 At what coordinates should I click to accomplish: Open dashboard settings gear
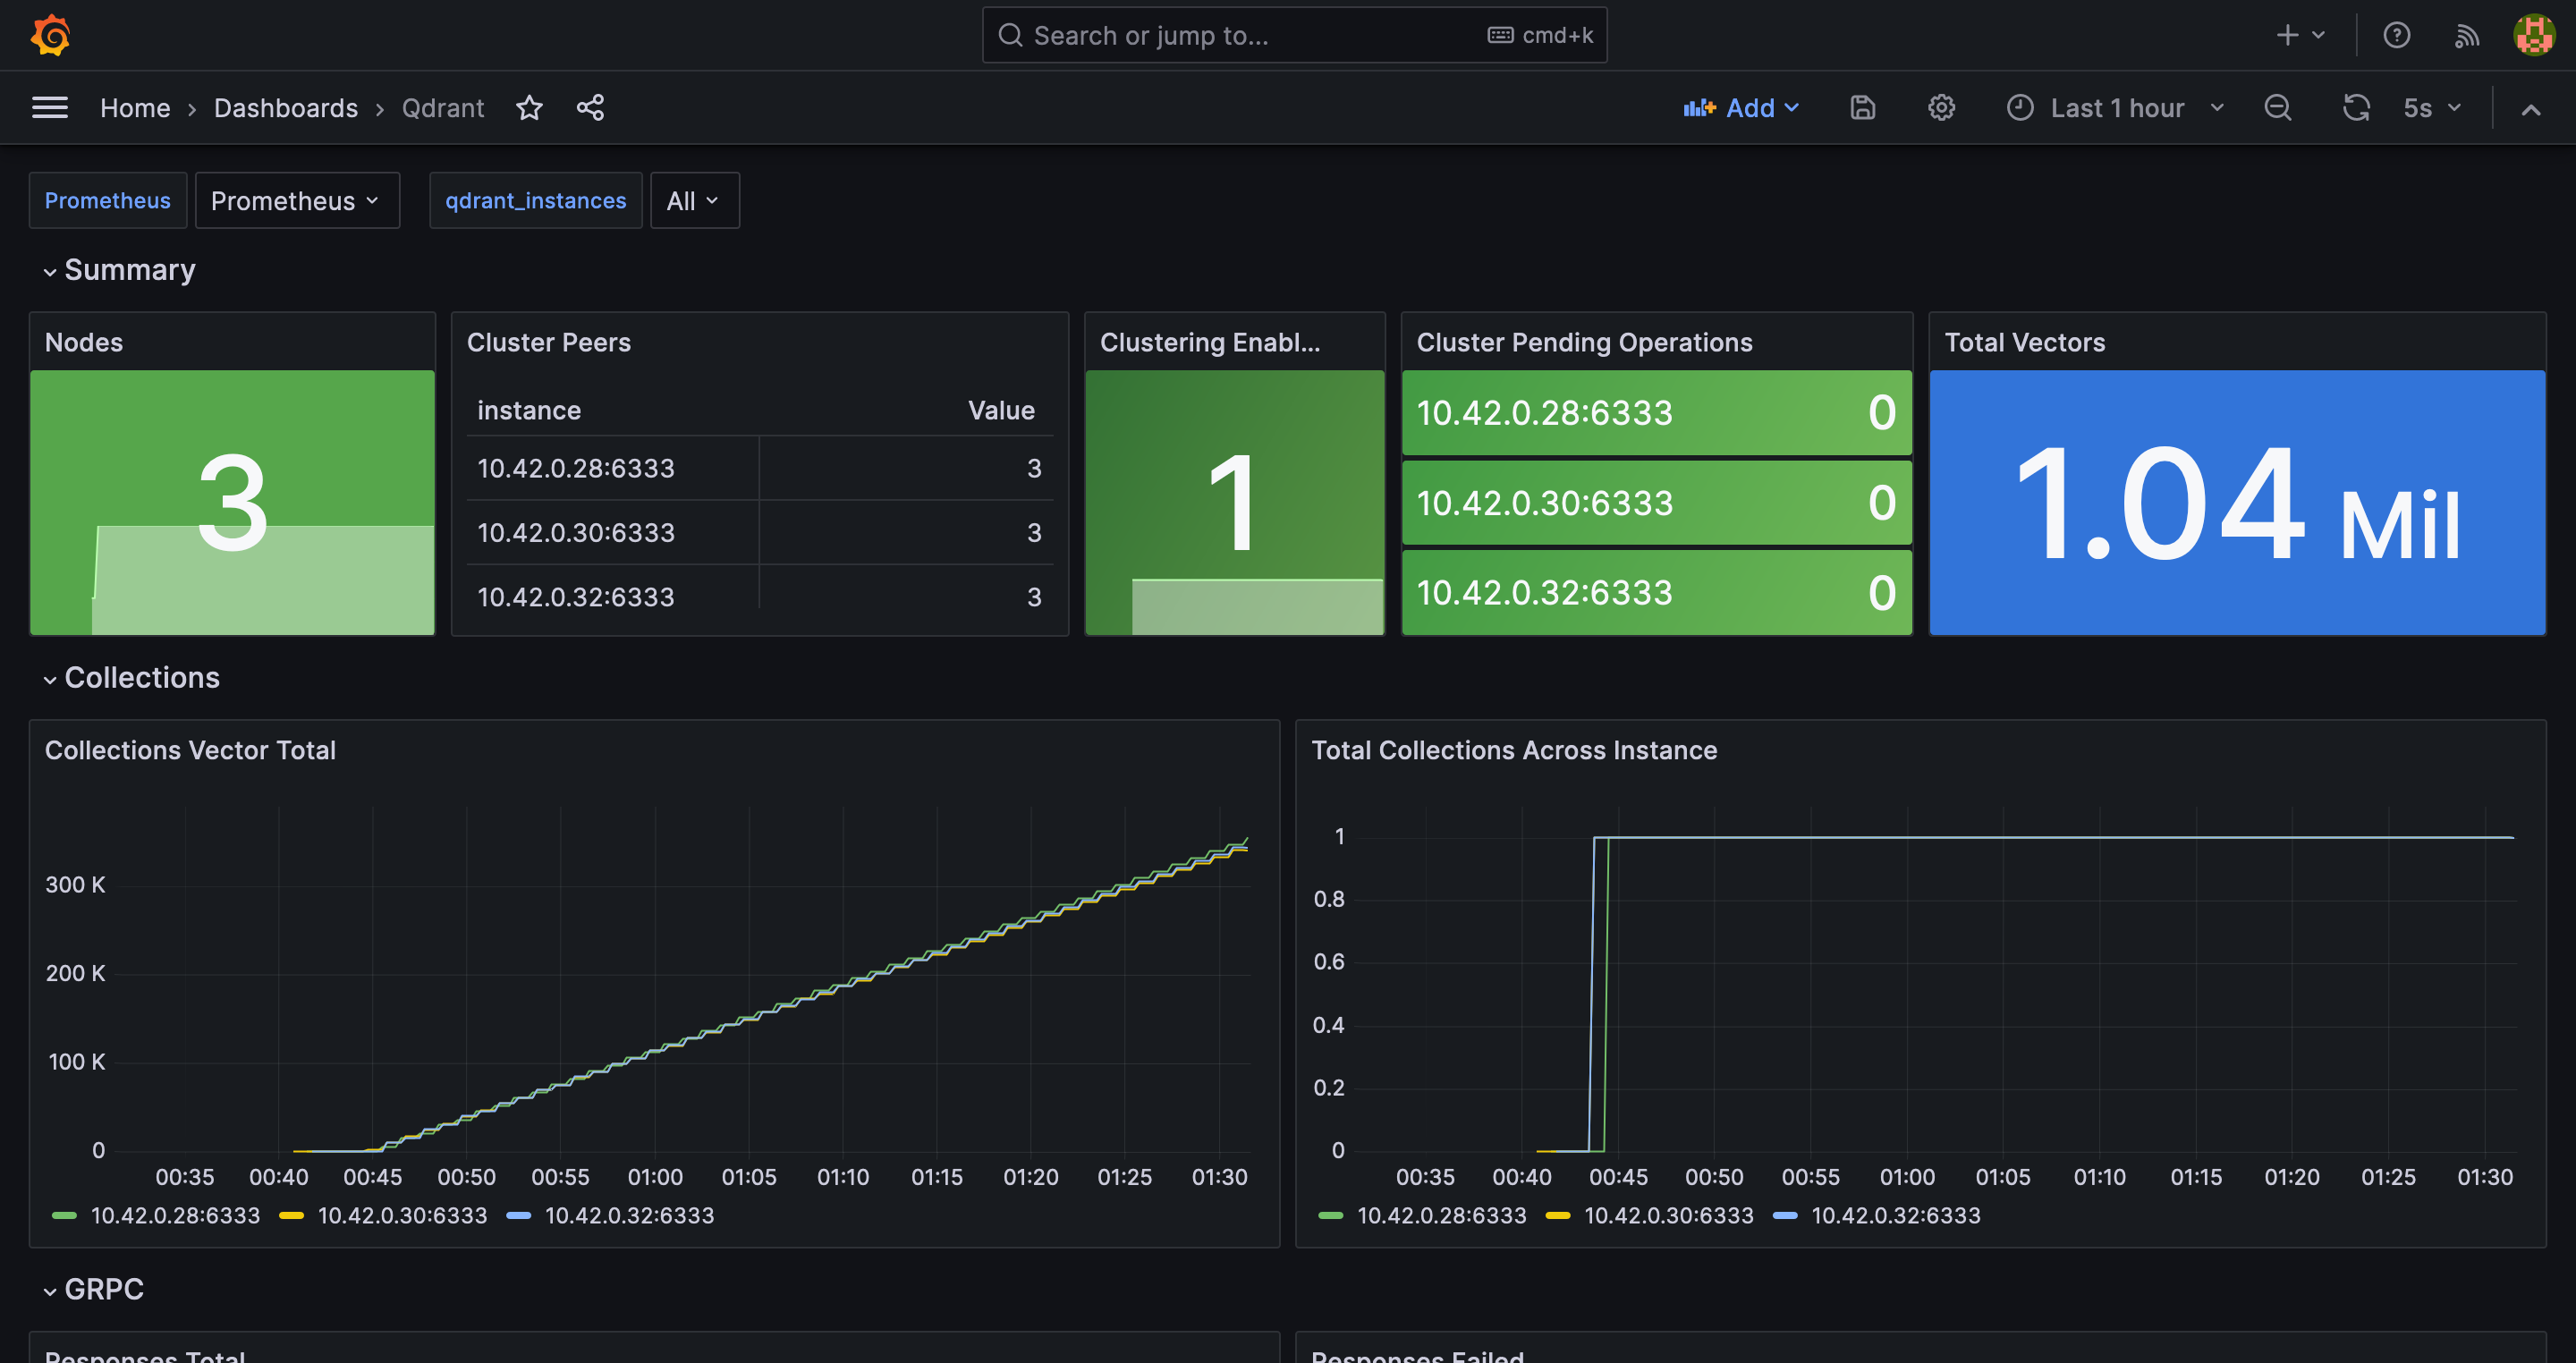[1941, 107]
